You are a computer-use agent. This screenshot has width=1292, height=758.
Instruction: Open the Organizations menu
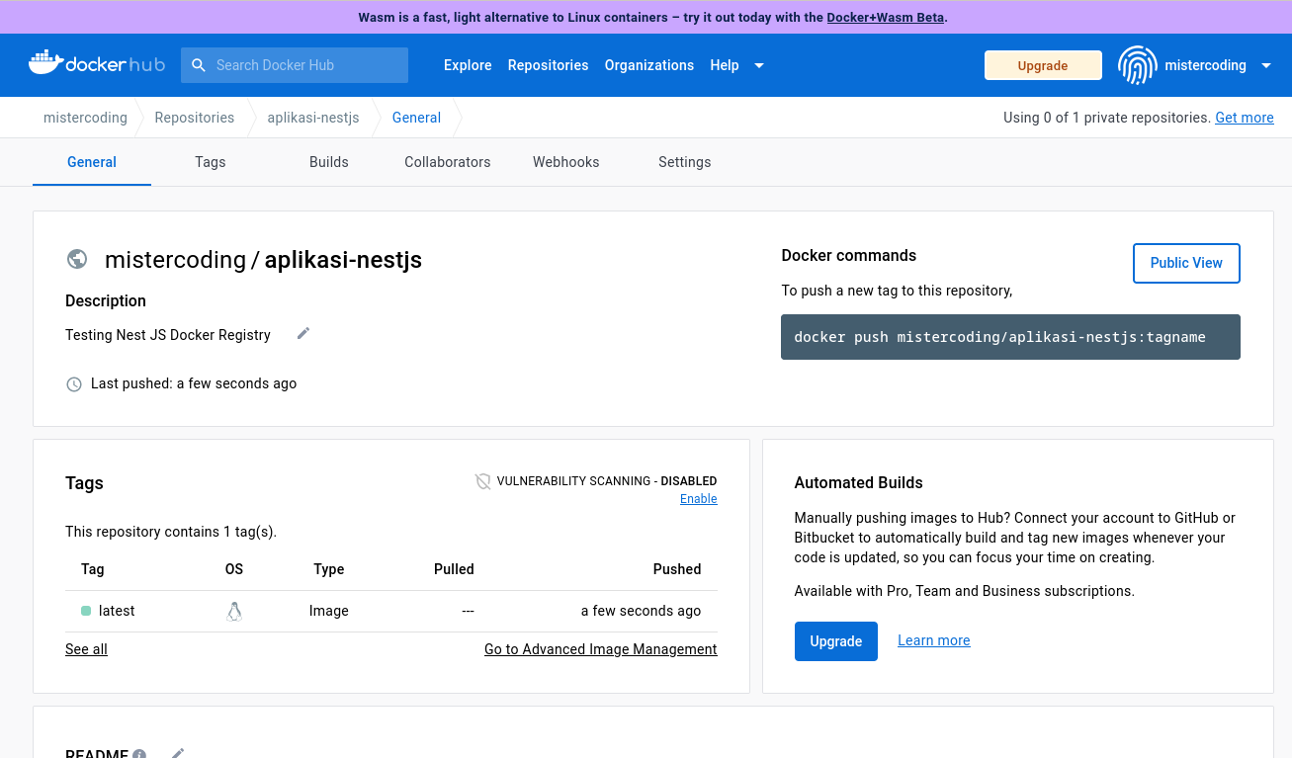pyautogui.click(x=649, y=65)
